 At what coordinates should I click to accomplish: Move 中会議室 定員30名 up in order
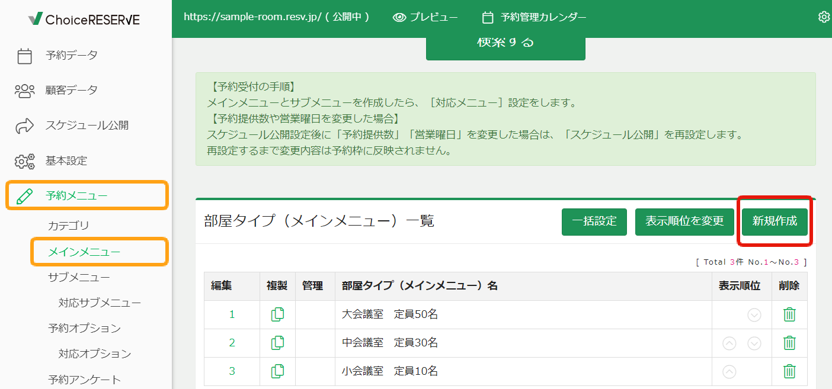(x=729, y=343)
